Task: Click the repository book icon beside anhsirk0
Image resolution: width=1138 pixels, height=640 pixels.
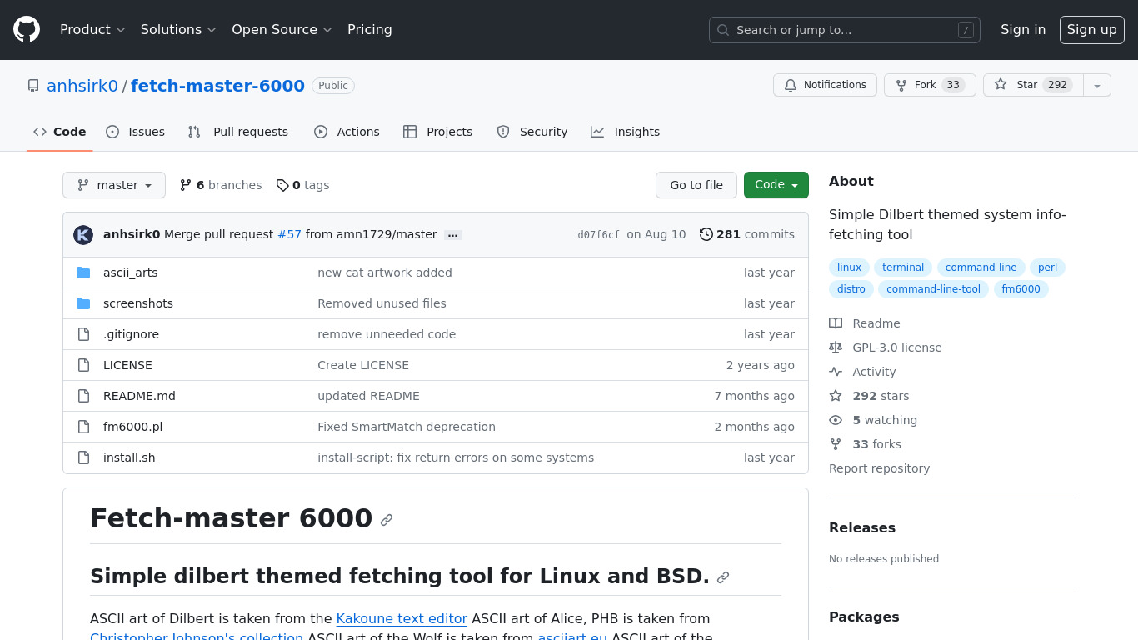Action: pyautogui.click(x=33, y=86)
